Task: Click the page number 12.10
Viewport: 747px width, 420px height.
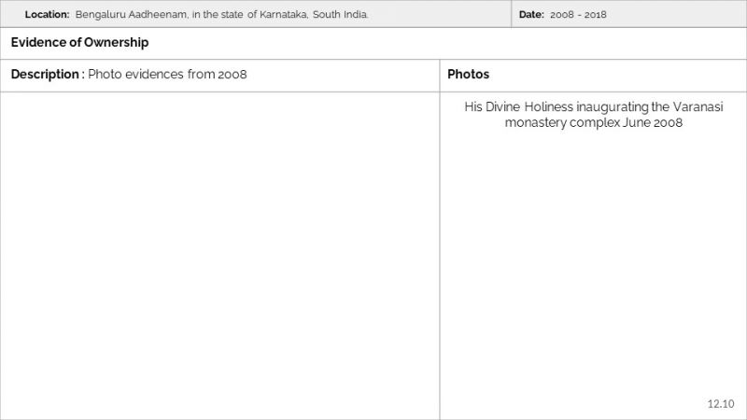Action: 721,403
